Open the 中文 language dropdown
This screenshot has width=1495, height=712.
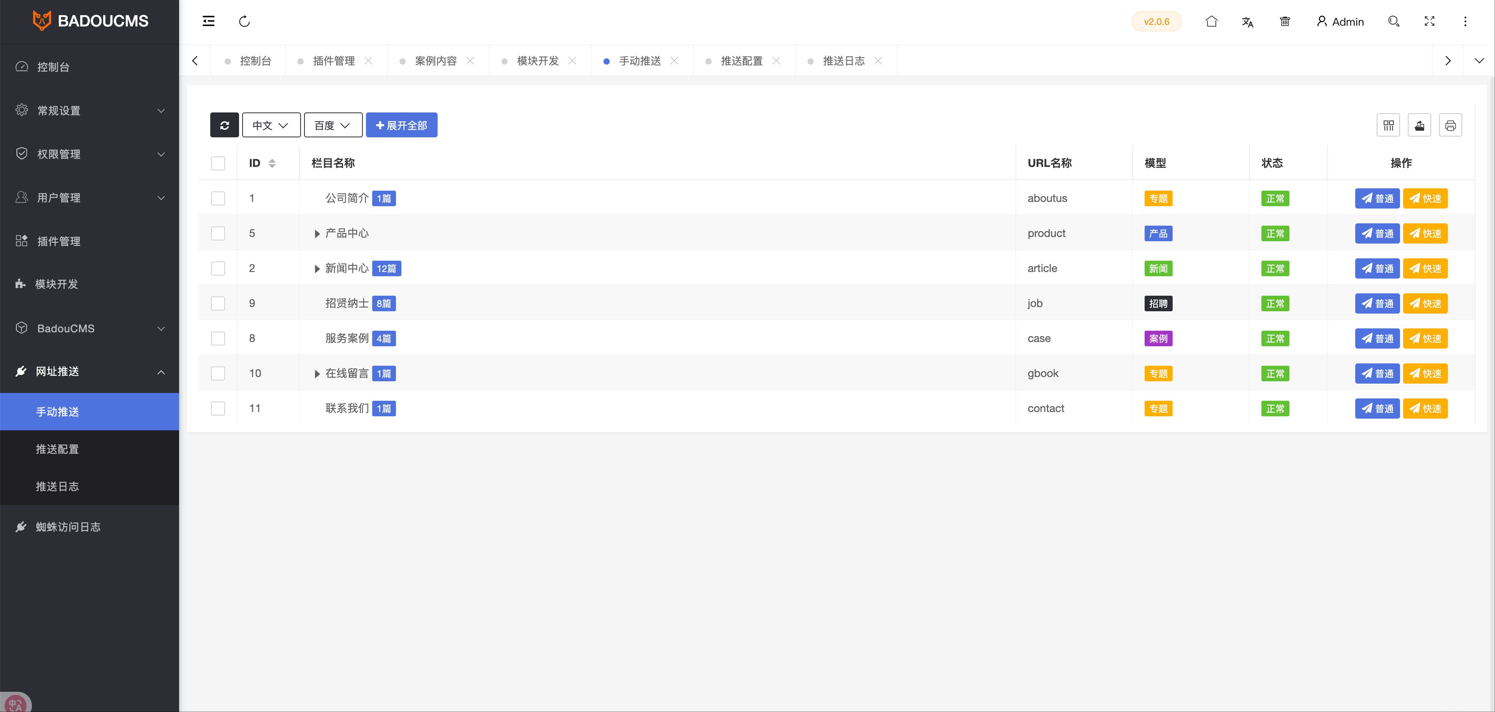tap(271, 125)
